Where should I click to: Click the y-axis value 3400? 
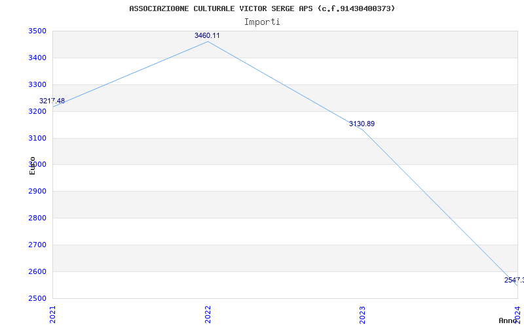[x=37, y=58]
